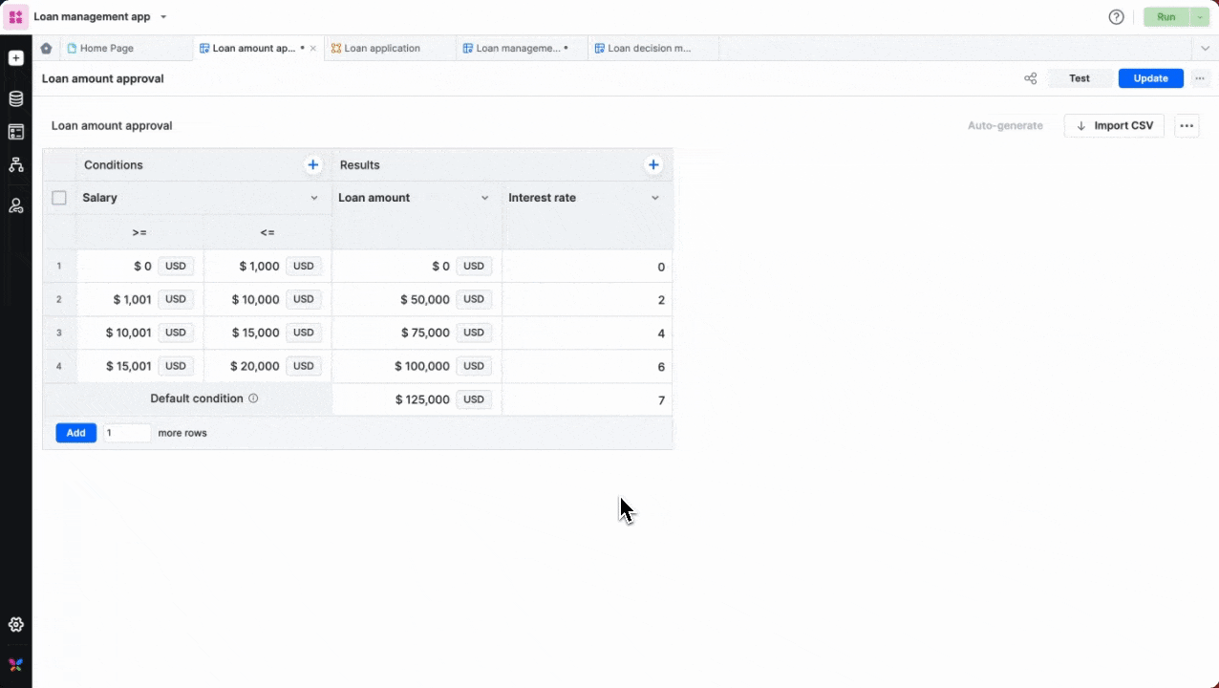Open the data database icon in sidebar

[x=15, y=98]
